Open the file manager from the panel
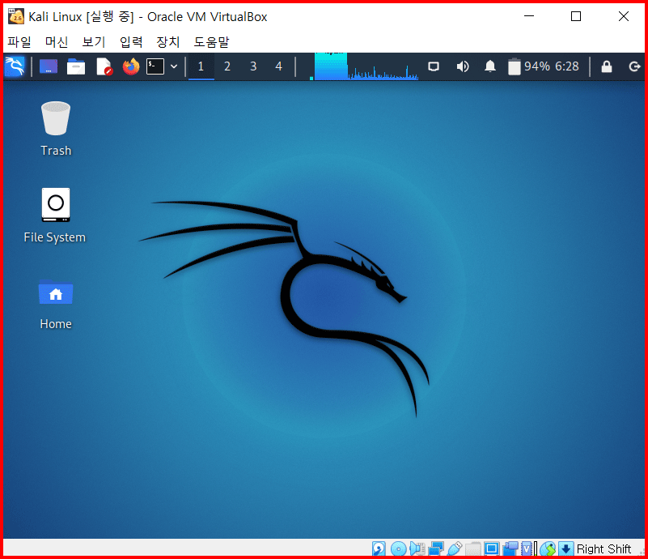 click(76, 66)
